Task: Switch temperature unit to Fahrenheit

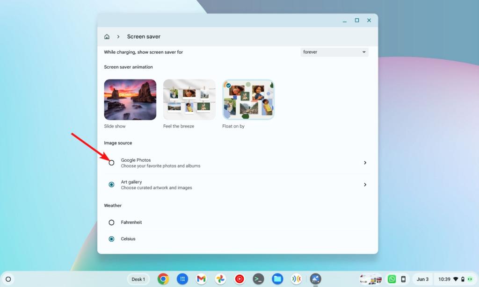Action: pos(111,222)
